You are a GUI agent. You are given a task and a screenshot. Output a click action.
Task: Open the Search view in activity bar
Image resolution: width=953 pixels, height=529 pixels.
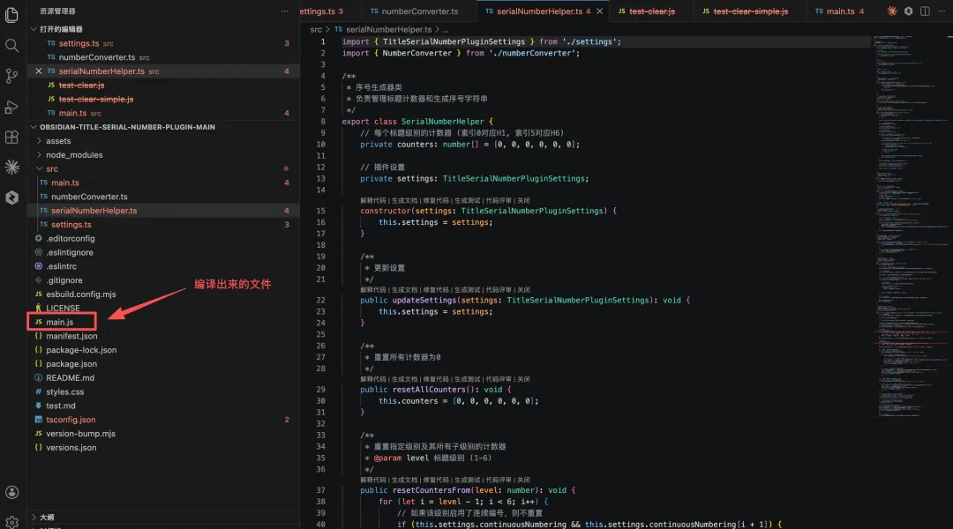pos(11,46)
